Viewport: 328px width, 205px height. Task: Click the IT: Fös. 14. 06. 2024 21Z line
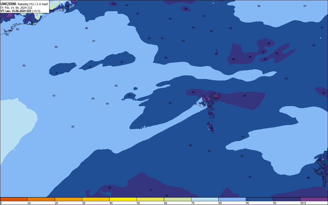click(17, 7)
